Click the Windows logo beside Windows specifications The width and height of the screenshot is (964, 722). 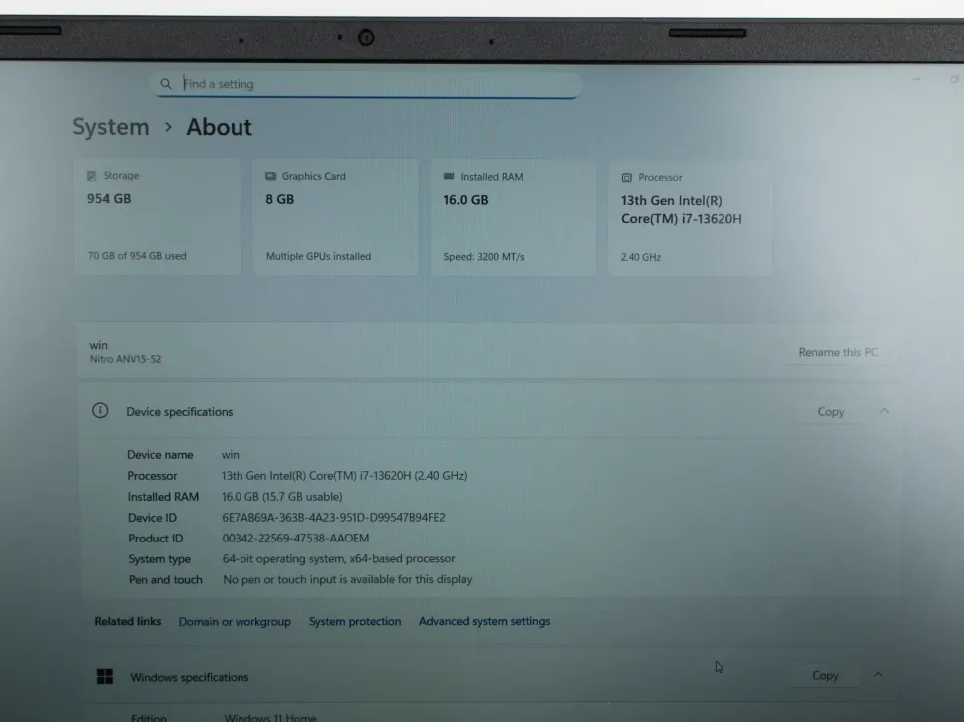point(105,677)
